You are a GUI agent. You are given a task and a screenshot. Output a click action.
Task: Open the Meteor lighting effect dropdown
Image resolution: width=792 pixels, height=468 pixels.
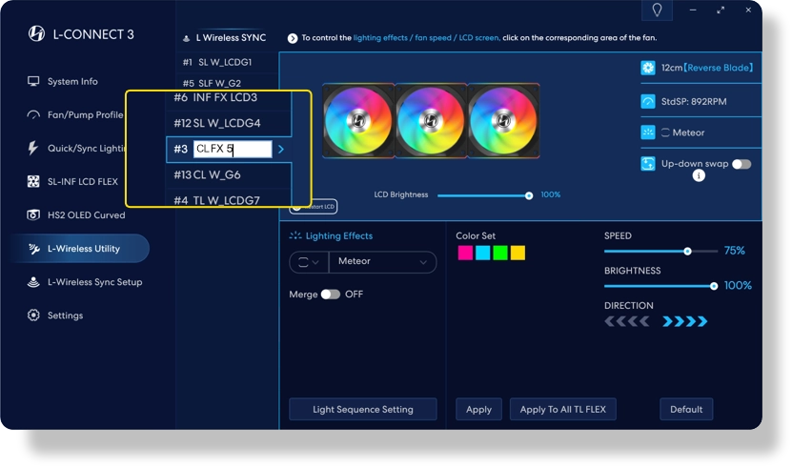[x=382, y=262]
